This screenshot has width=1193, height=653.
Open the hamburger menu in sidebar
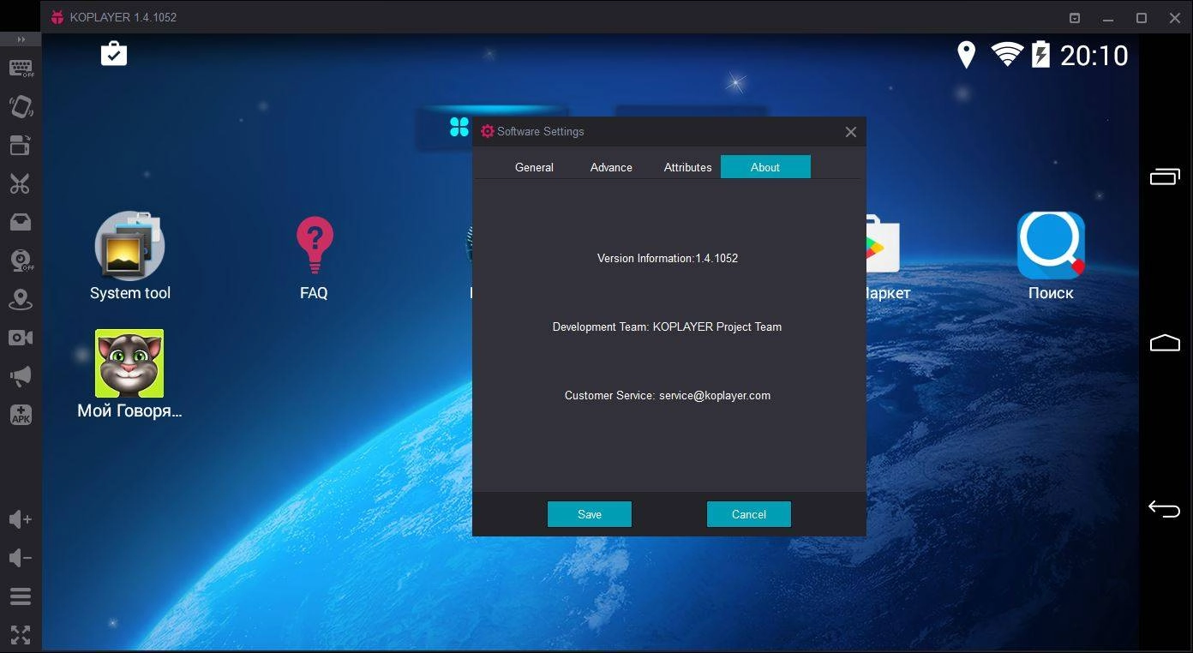point(21,596)
